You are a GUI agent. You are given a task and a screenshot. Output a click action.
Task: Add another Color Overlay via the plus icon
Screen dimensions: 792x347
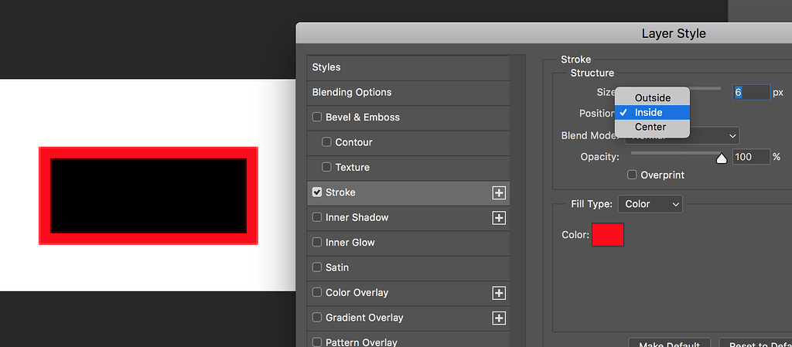(x=499, y=293)
